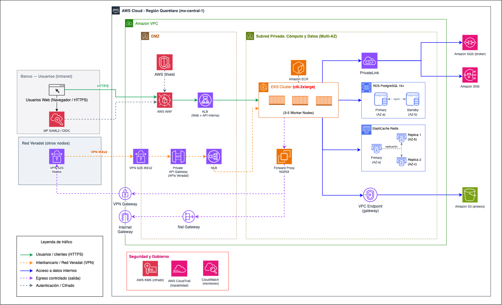Select the VPN S2S Nodos icon

57,157
